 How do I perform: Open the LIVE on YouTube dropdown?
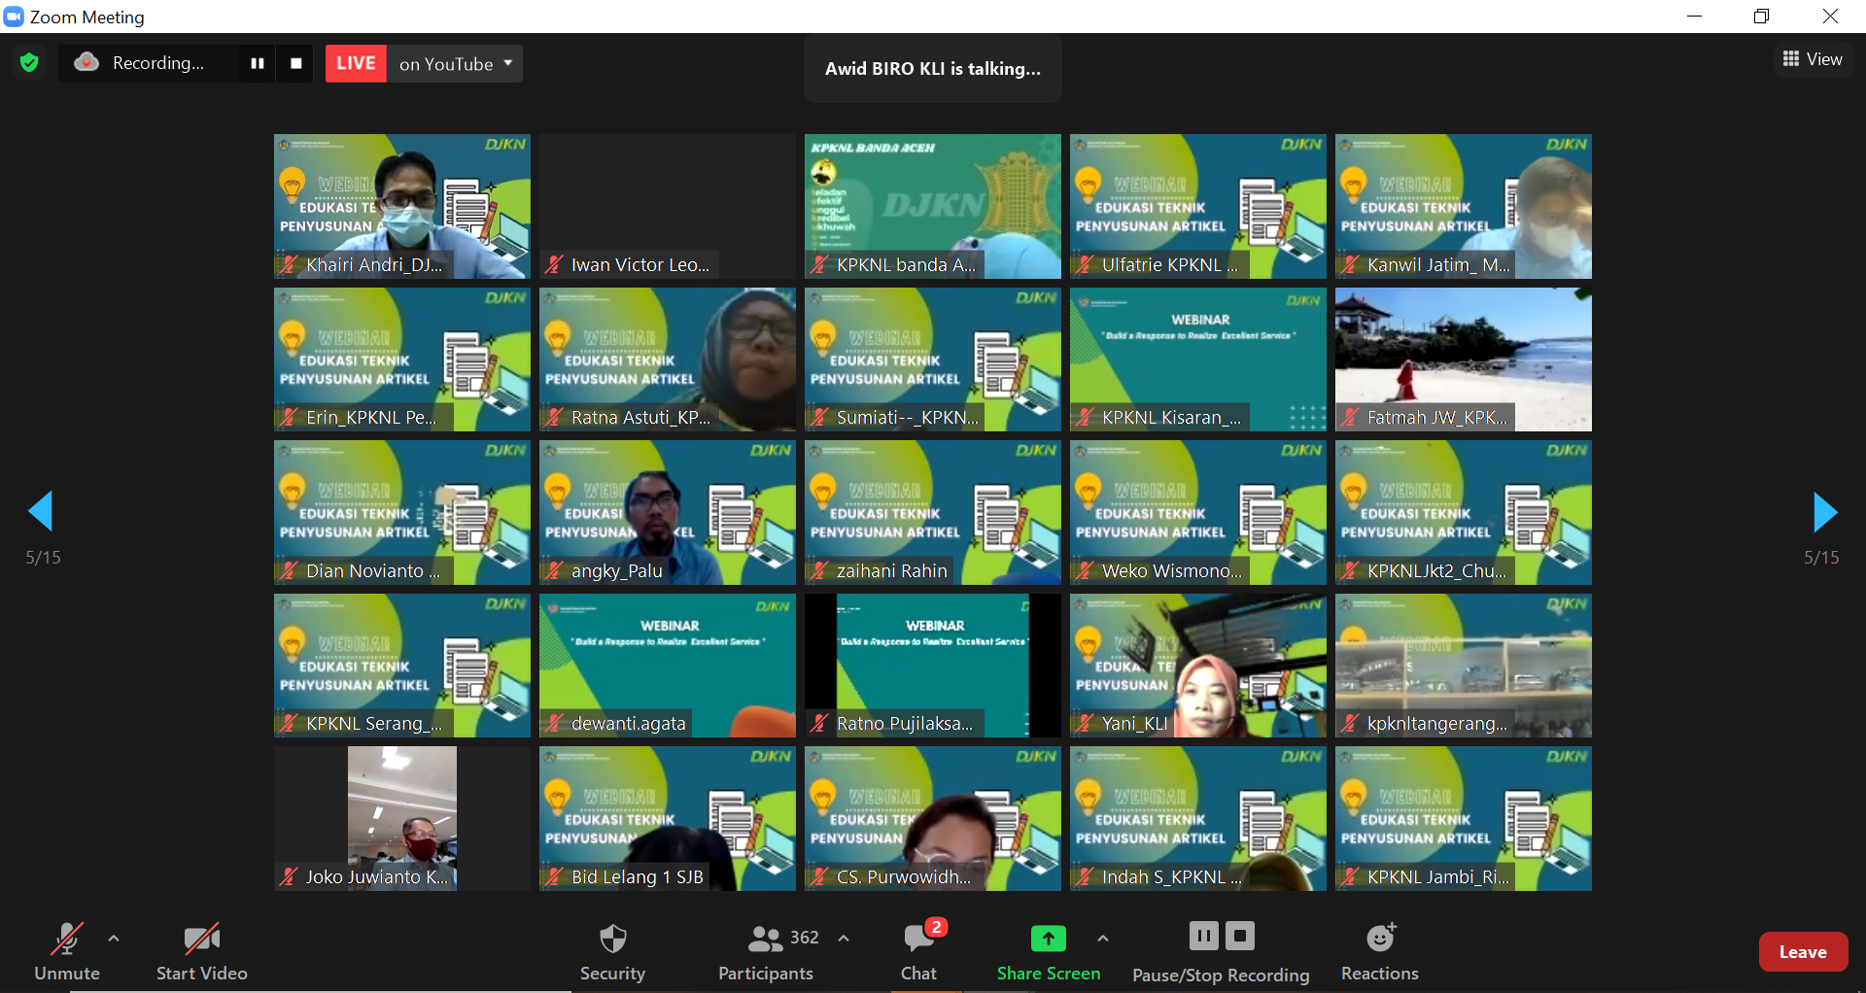tap(455, 64)
